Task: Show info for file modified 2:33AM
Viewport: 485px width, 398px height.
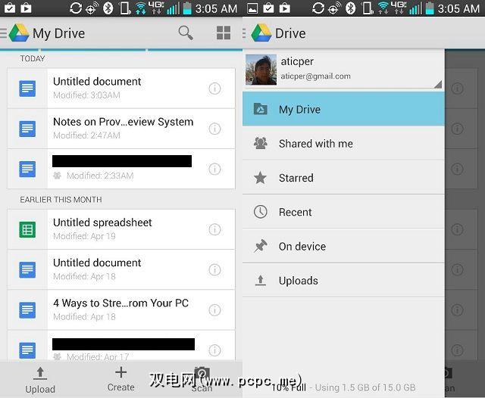Action: [214, 169]
